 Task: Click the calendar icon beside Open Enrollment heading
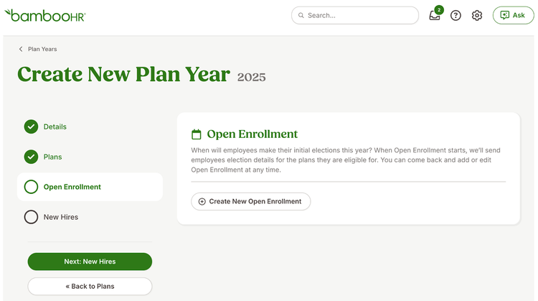click(x=197, y=134)
